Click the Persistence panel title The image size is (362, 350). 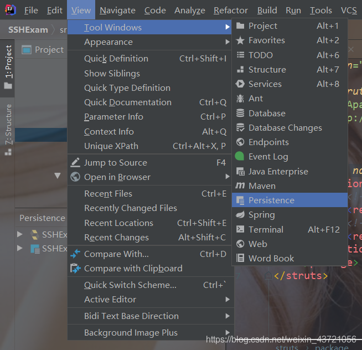click(x=42, y=218)
